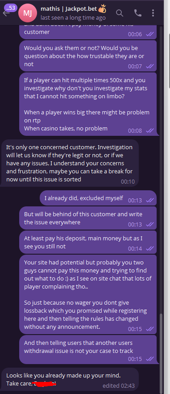The image size is (170, 394).
Task: Click the 00:13 timestamp on 'write the issue everywhere'
Action: coord(135,224)
